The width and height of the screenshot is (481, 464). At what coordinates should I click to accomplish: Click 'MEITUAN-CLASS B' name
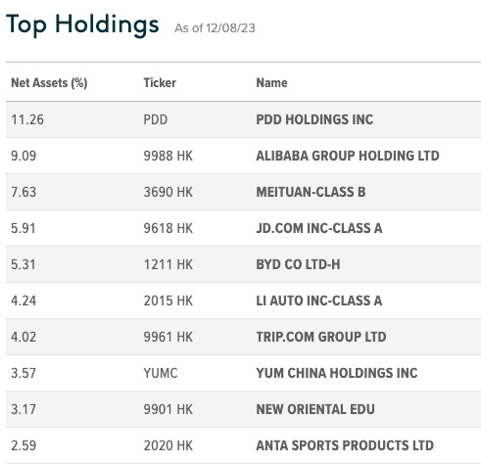tap(311, 192)
